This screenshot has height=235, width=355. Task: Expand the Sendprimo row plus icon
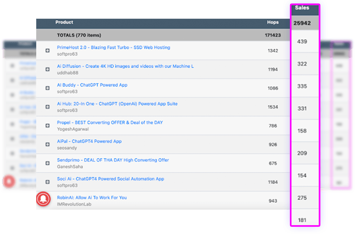pos(48,163)
